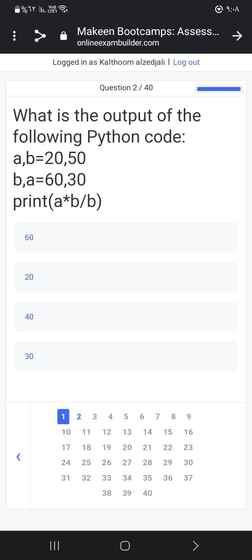Open the browser three-dot menu
The height and width of the screenshot is (560, 252).
click(x=14, y=37)
